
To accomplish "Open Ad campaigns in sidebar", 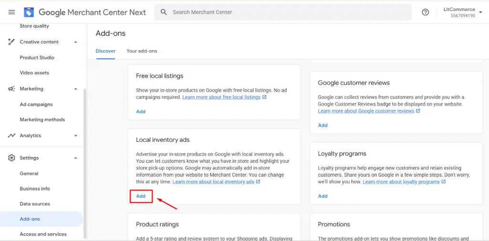I will (36, 105).
